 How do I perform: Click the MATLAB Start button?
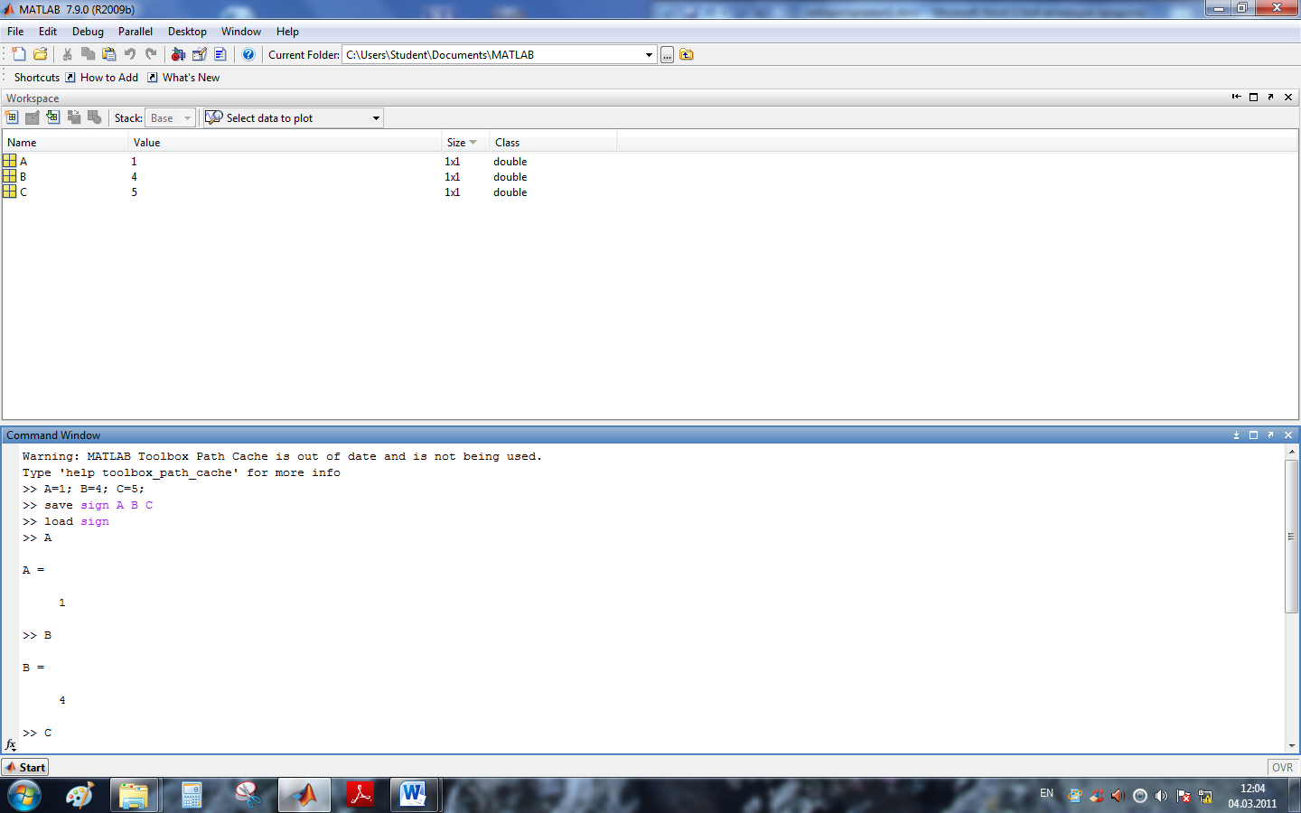[25, 767]
